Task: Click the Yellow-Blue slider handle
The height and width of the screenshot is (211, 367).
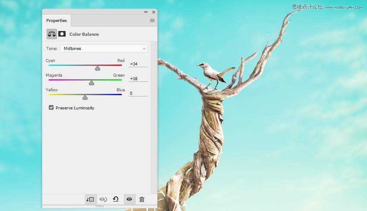Action: click(85, 97)
